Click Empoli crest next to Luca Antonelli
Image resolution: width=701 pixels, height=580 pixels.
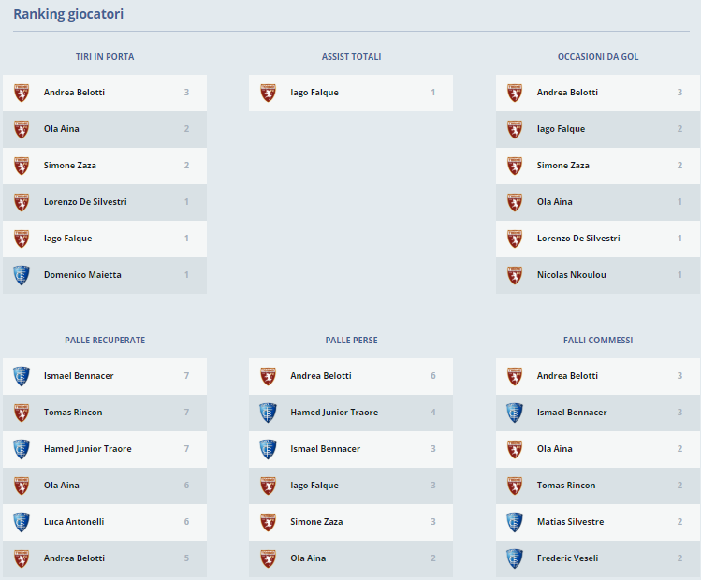[x=22, y=522]
